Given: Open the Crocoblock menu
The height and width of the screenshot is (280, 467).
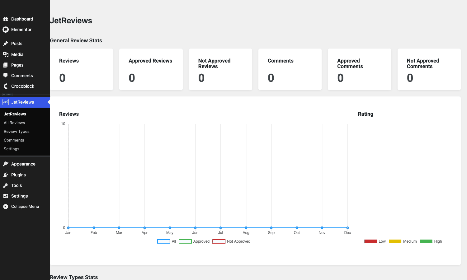Looking at the screenshot, I should pos(25,86).
